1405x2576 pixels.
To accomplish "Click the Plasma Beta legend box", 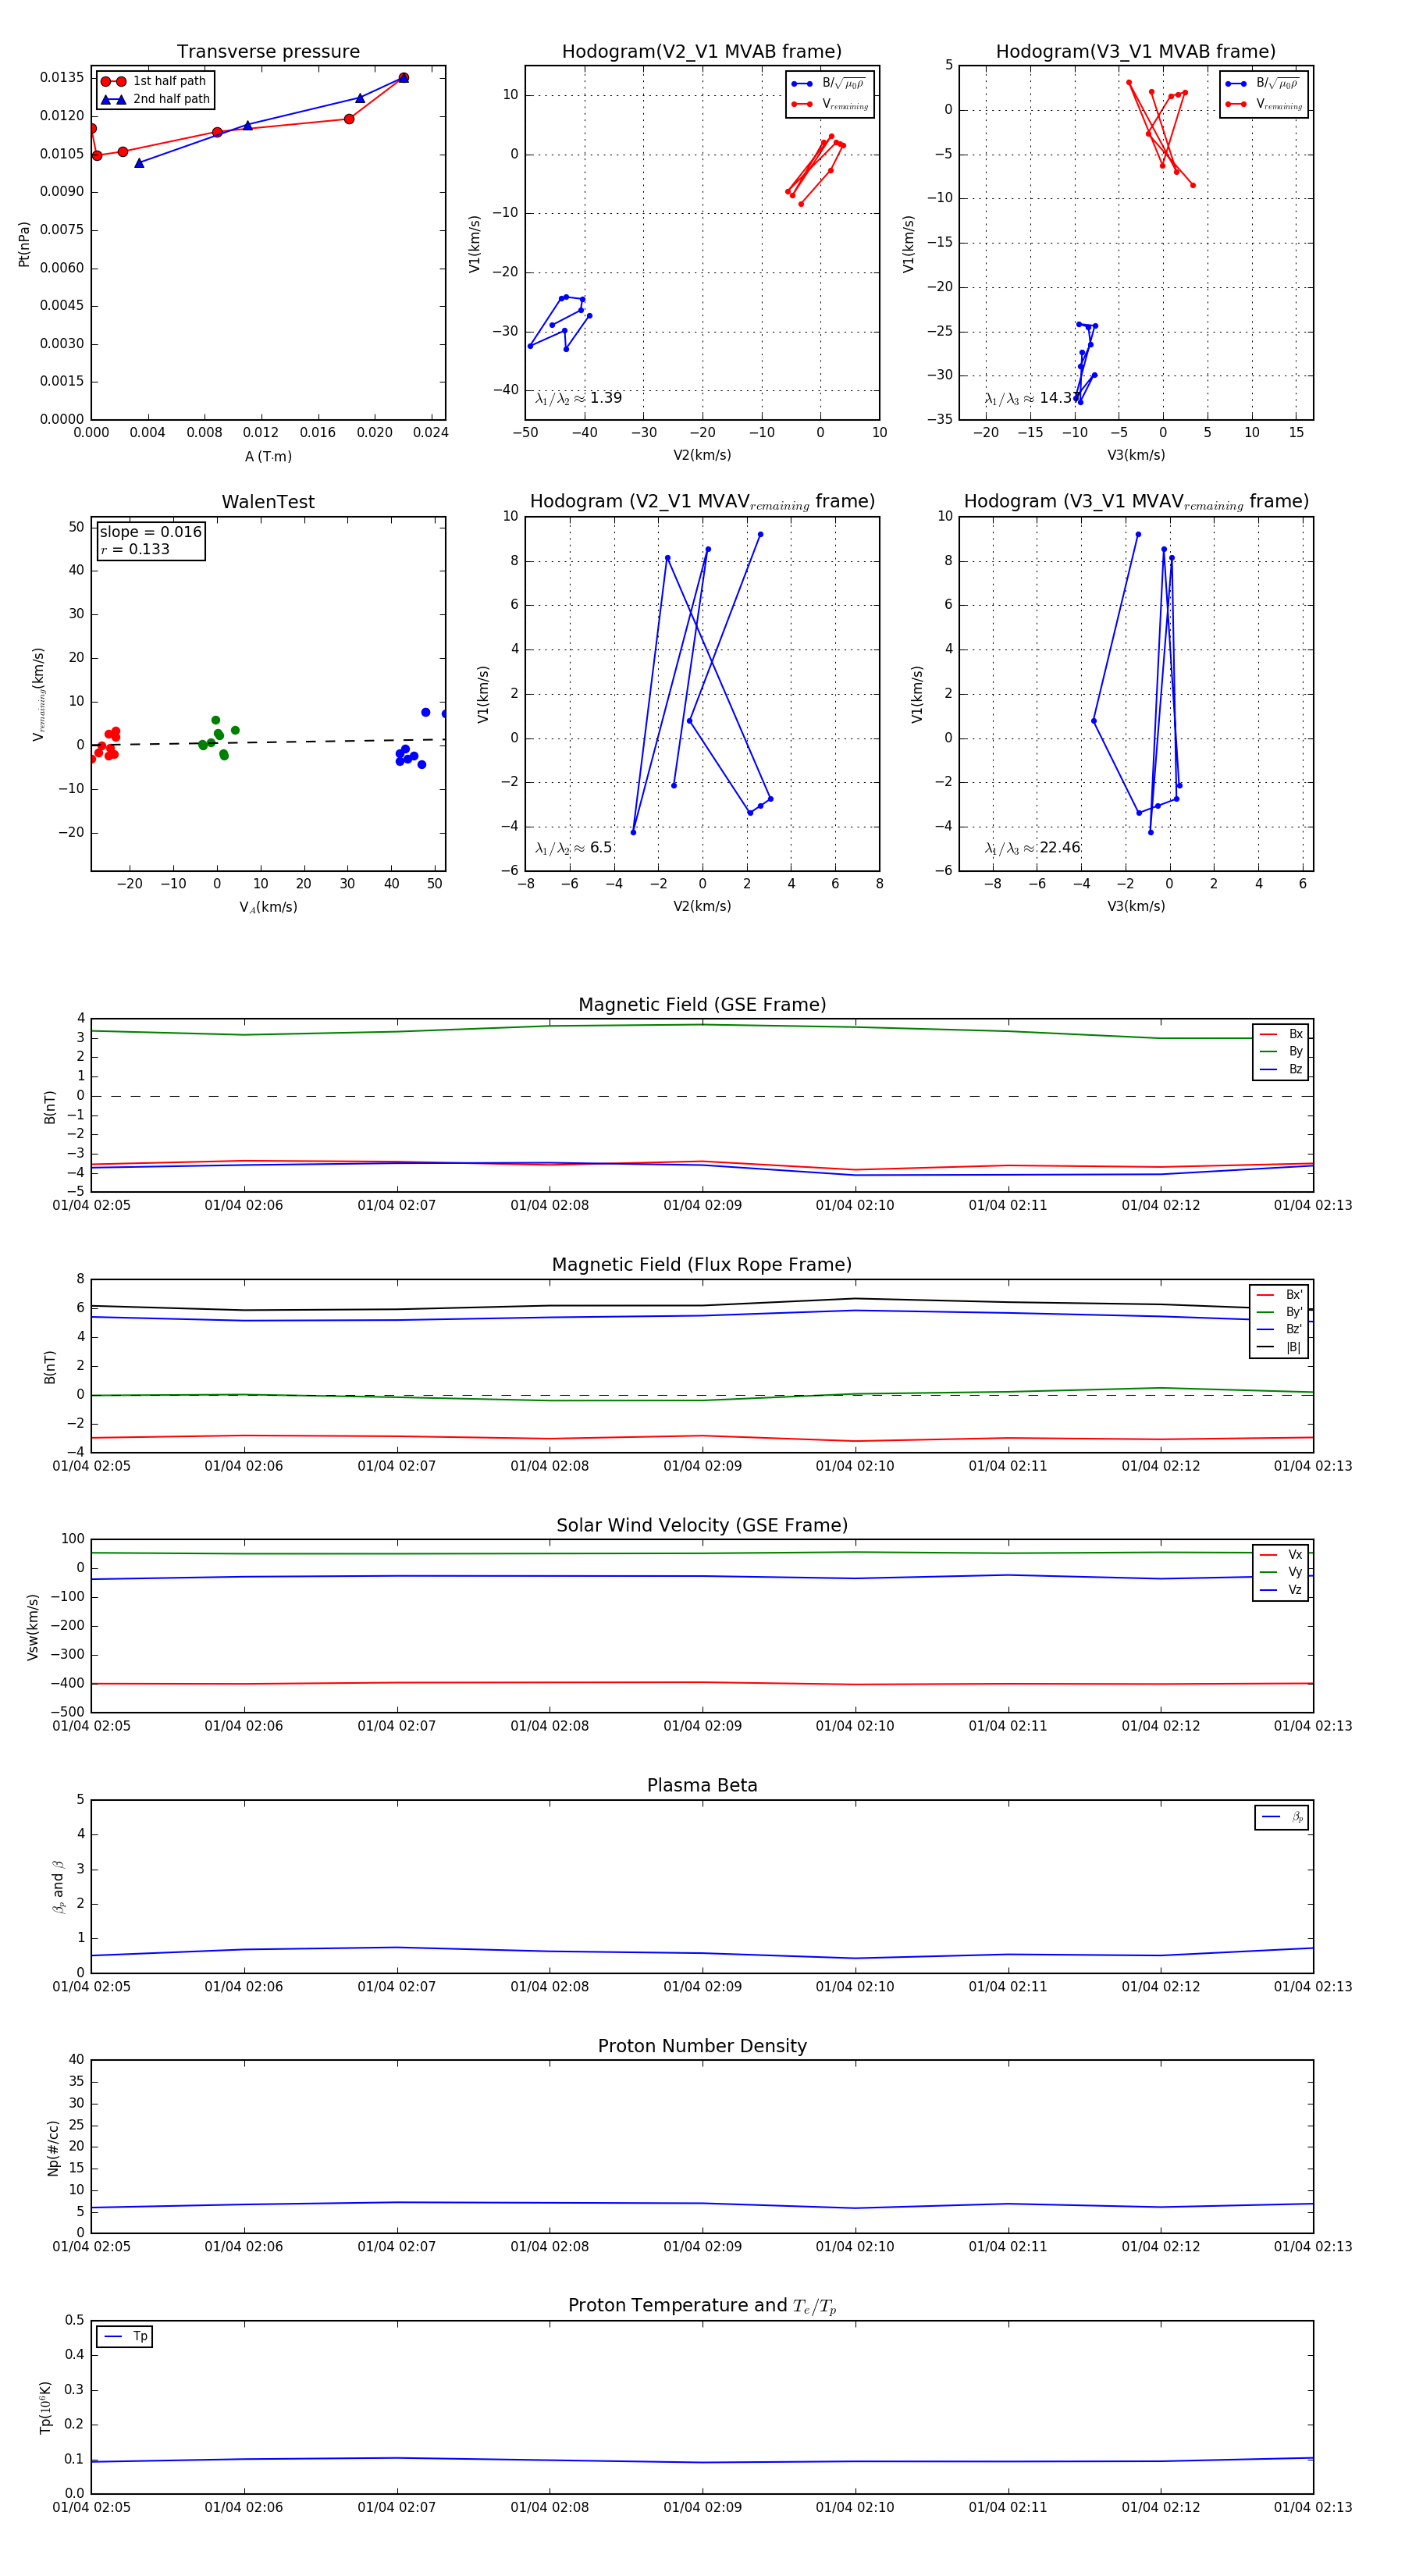I will click(x=1281, y=1817).
